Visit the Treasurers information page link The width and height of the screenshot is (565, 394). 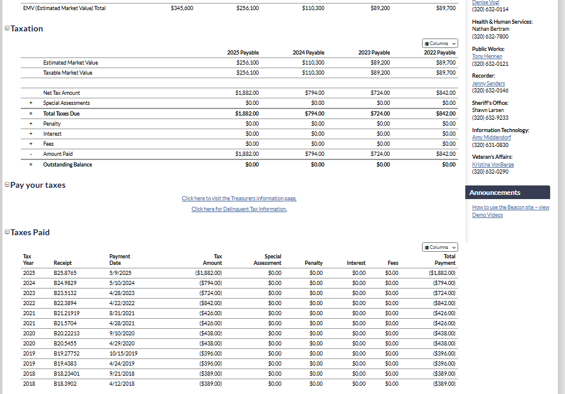(239, 198)
